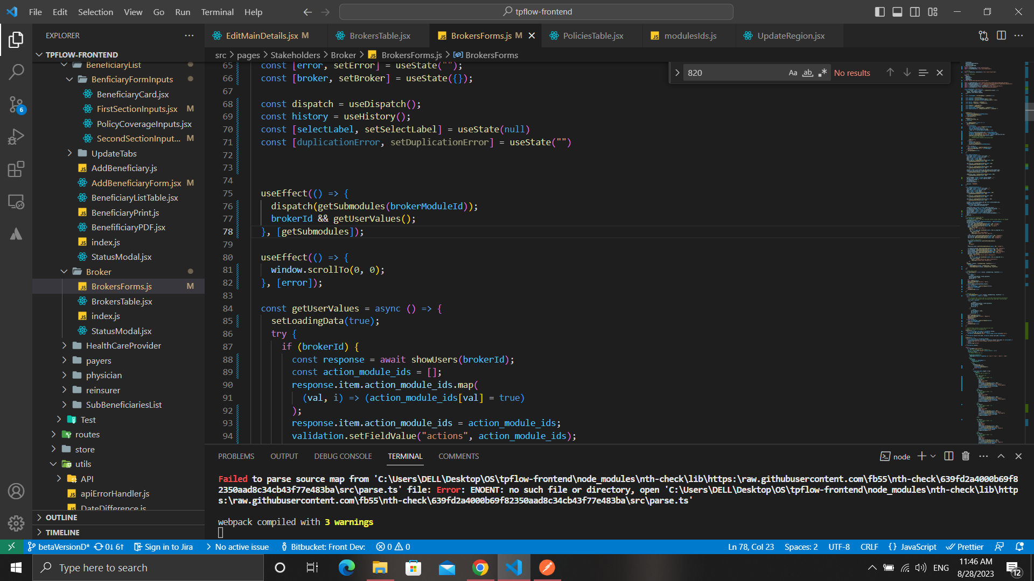Screen dimensions: 1034x581
Task: Kill terminal with trash icon
Action: (x=966, y=456)
